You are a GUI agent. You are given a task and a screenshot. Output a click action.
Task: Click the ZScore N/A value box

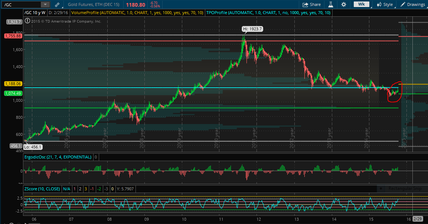[x=66, y=189]
